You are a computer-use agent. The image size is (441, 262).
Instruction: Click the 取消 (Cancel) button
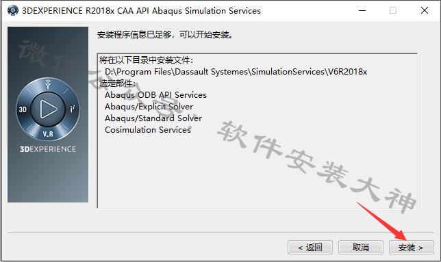[x=361, y=248]
